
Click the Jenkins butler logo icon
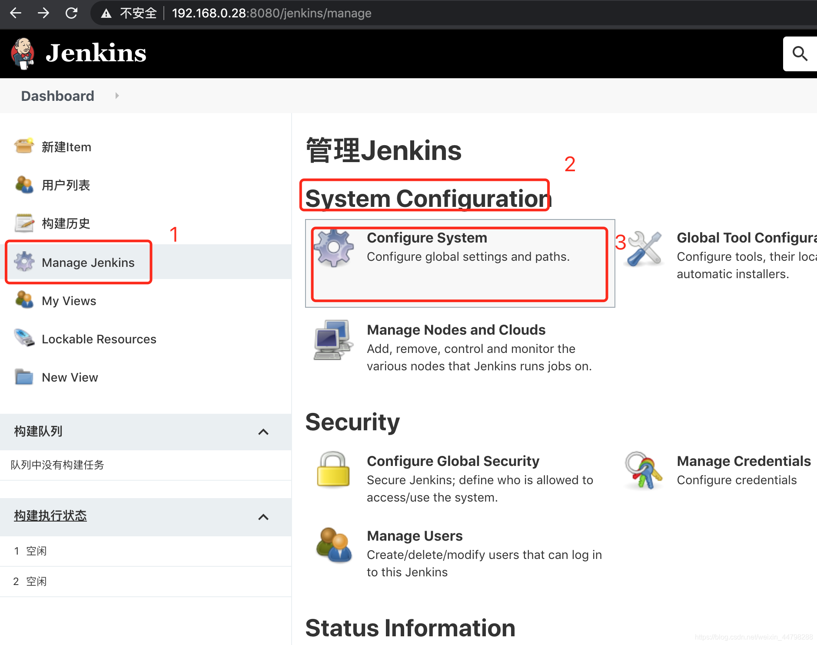(x=23, y=53)
